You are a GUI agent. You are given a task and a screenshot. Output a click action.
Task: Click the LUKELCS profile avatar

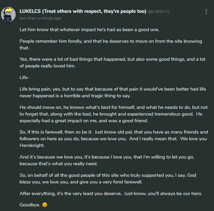[8, 14]
